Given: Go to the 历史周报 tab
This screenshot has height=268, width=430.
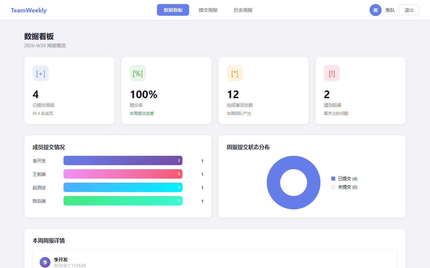Looking at the screenshot, I should click(243, 10).
